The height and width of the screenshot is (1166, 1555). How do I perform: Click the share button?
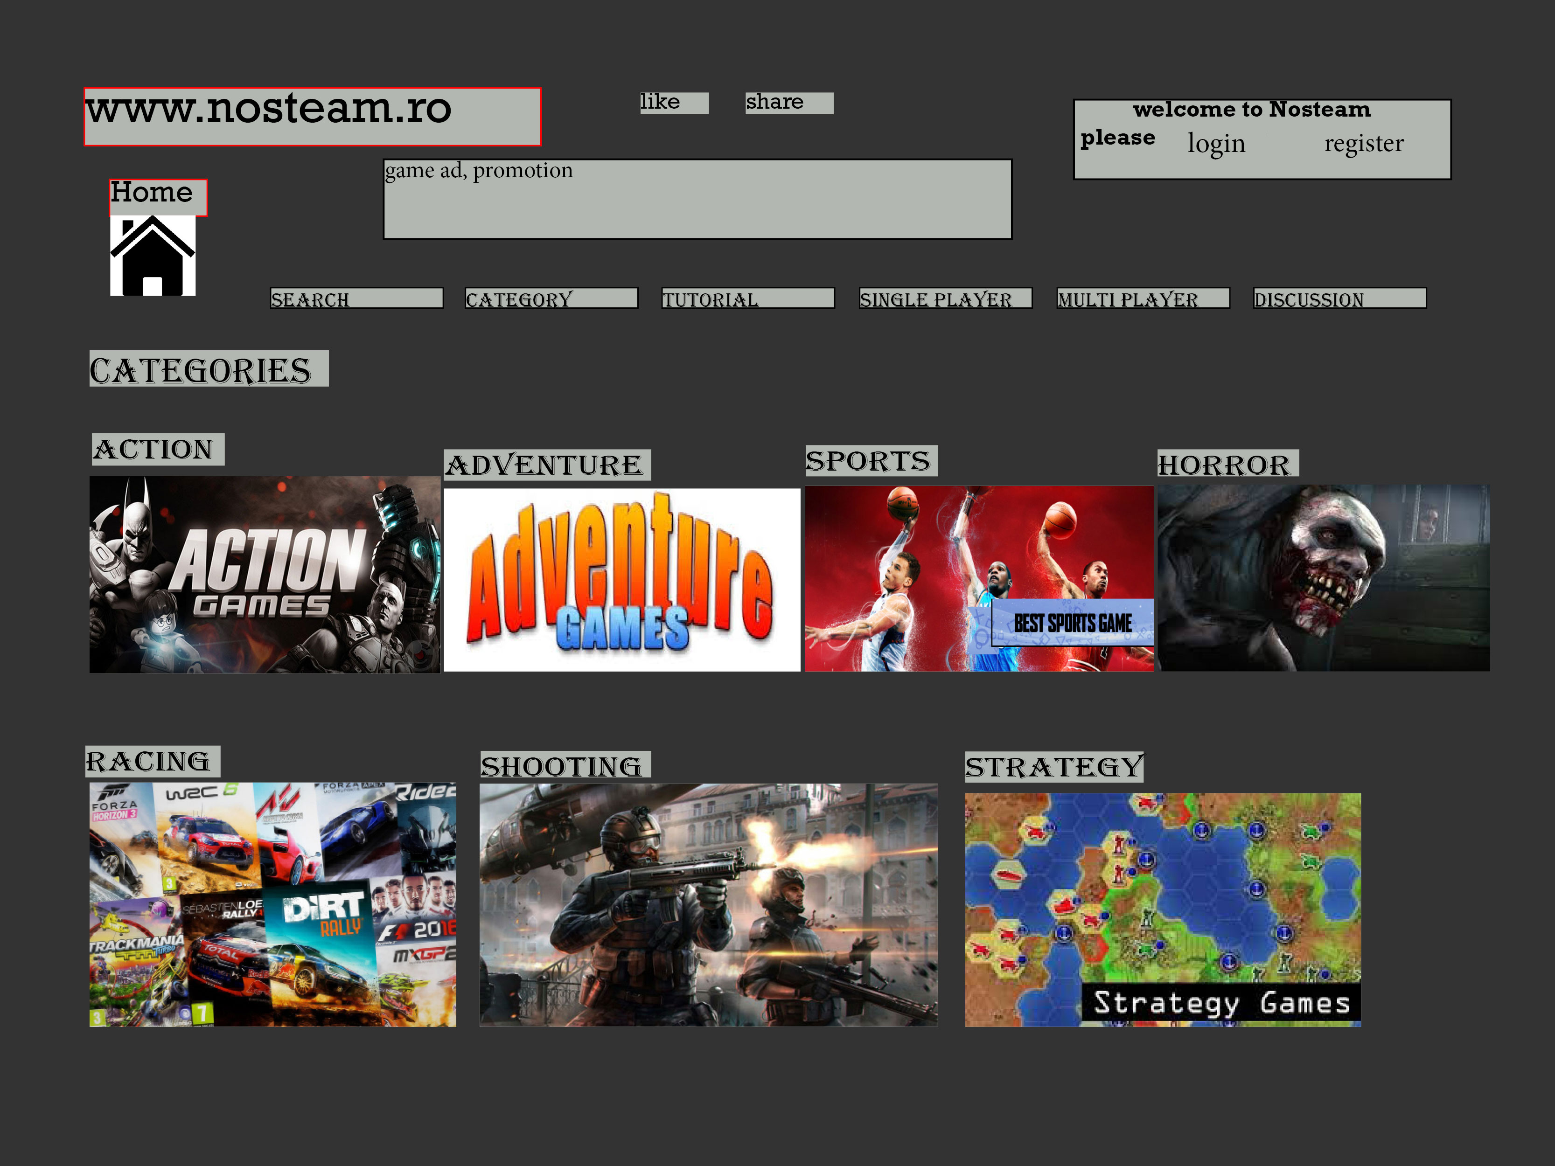click(x=789, y=103)
